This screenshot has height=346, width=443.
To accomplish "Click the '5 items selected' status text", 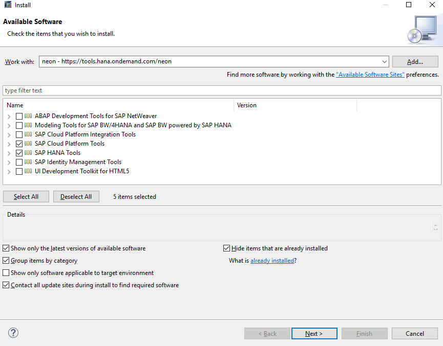I will click(x=135, y=197).
